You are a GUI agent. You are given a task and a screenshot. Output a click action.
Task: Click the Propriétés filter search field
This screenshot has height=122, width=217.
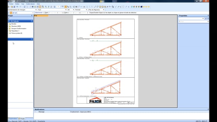tap(194, 22)
